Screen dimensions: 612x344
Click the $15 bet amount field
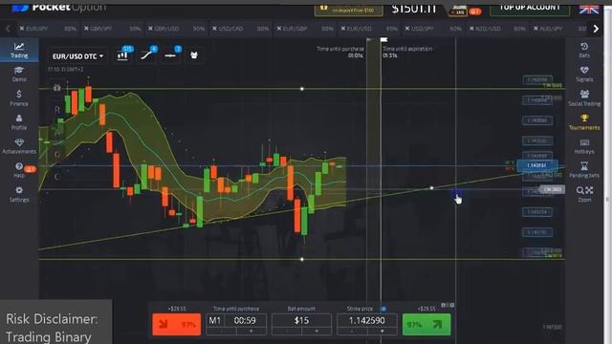coord(302,321)
